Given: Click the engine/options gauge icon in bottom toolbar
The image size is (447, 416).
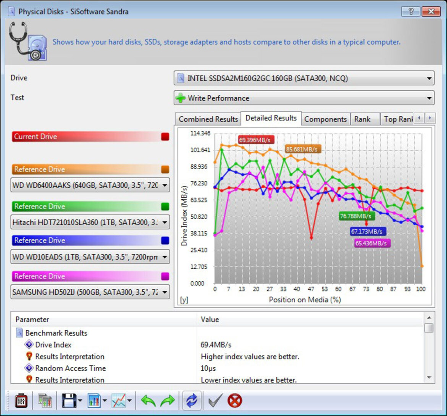Looking at the screenshot, I should (x=21, y=401).
